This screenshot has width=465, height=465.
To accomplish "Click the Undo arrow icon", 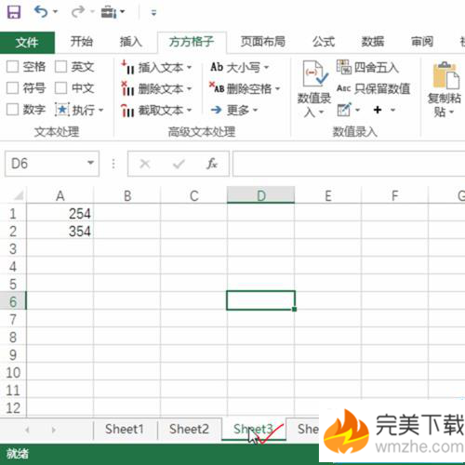I will 41,12.
